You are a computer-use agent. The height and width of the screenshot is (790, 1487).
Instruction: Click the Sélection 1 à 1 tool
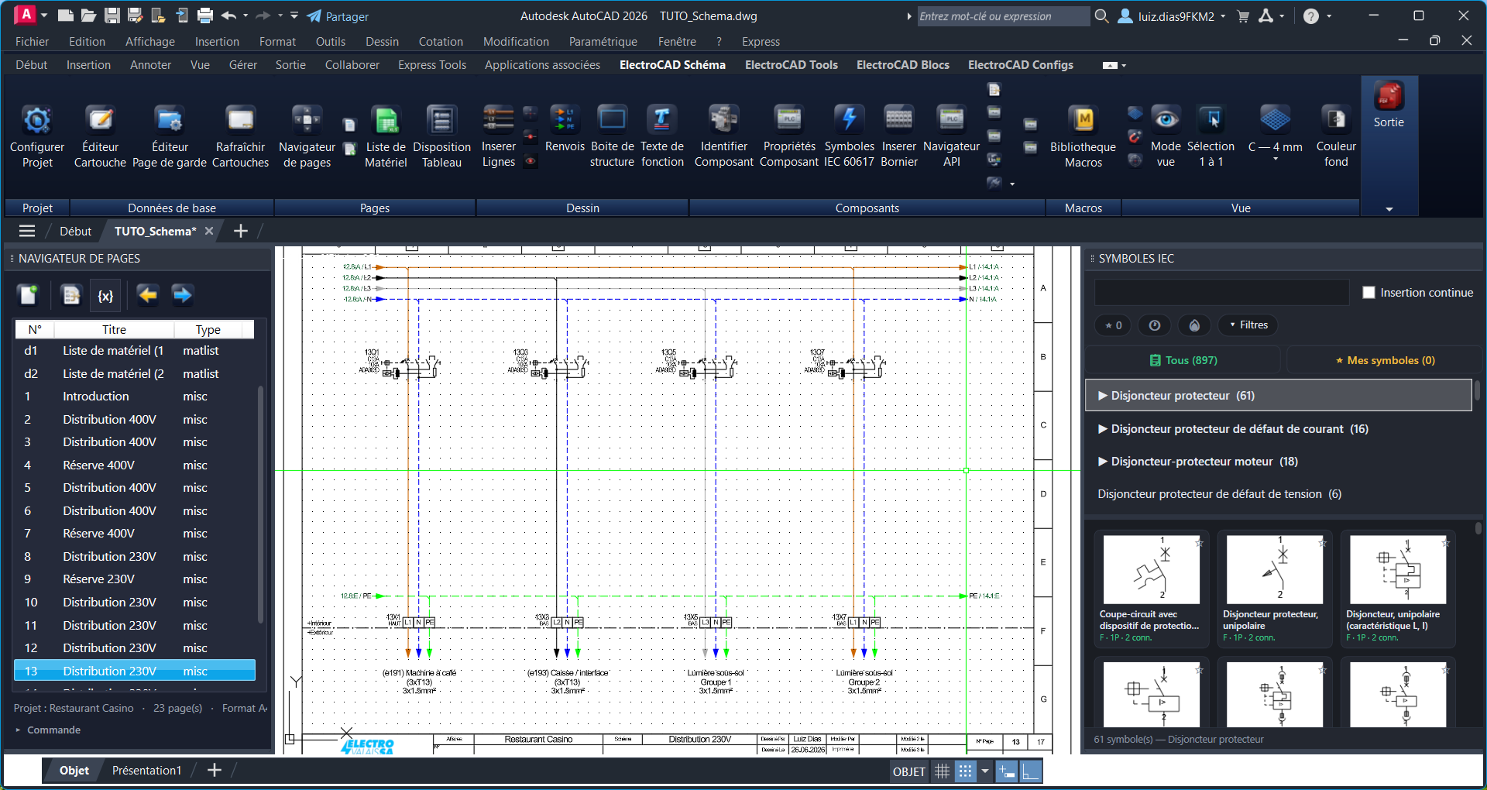tap(1211, 136)
